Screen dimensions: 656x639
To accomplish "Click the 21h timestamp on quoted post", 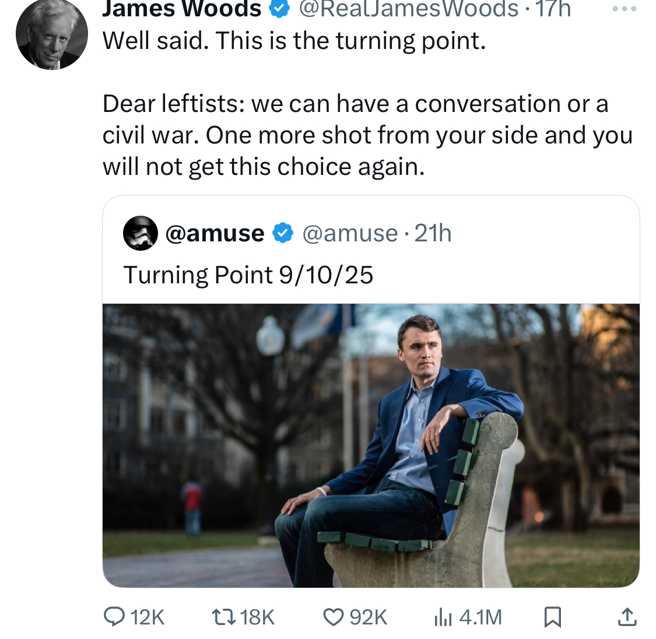I will point(433,233).
